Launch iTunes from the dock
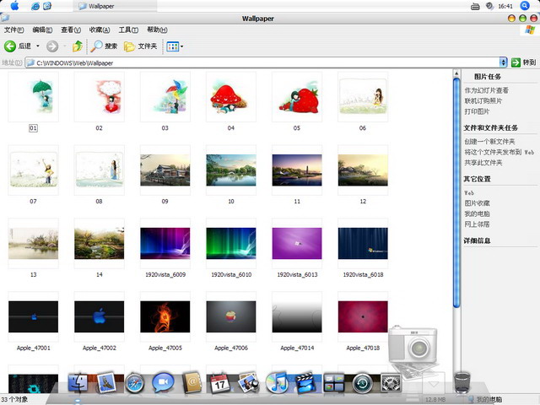Viewport: 540px width, 405px height. (x=277, y=383)
